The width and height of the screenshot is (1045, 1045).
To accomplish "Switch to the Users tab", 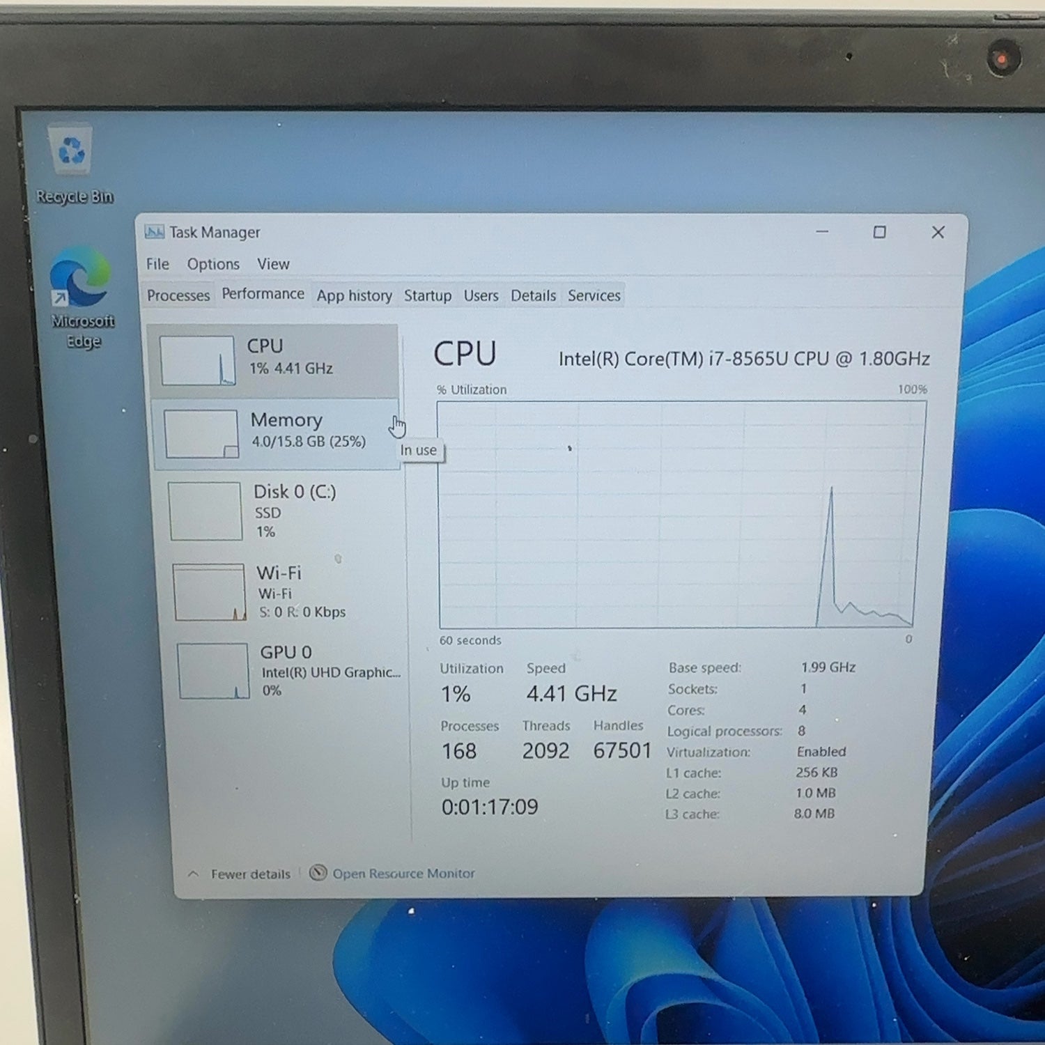I will click(481, 295).
